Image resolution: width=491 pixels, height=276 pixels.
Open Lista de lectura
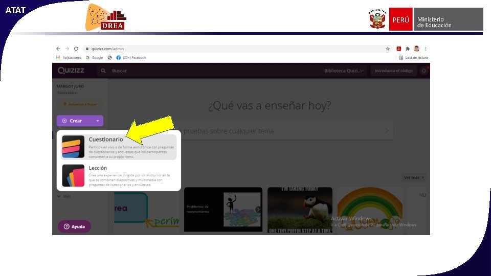[x=413, y=58]
